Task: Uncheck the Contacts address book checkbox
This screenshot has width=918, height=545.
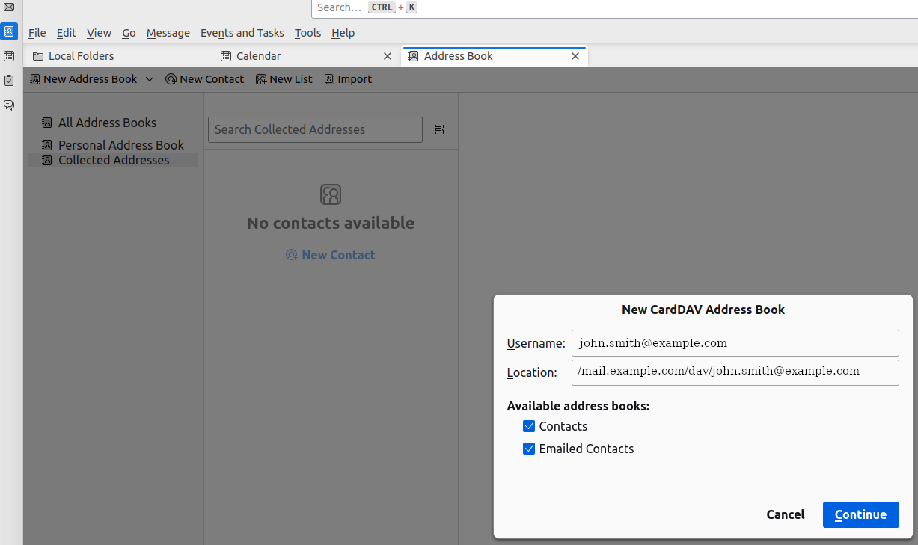Action: click(x=529, y=426)
